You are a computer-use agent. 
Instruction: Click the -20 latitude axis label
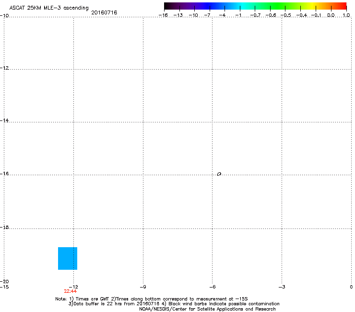click(4, 281)
